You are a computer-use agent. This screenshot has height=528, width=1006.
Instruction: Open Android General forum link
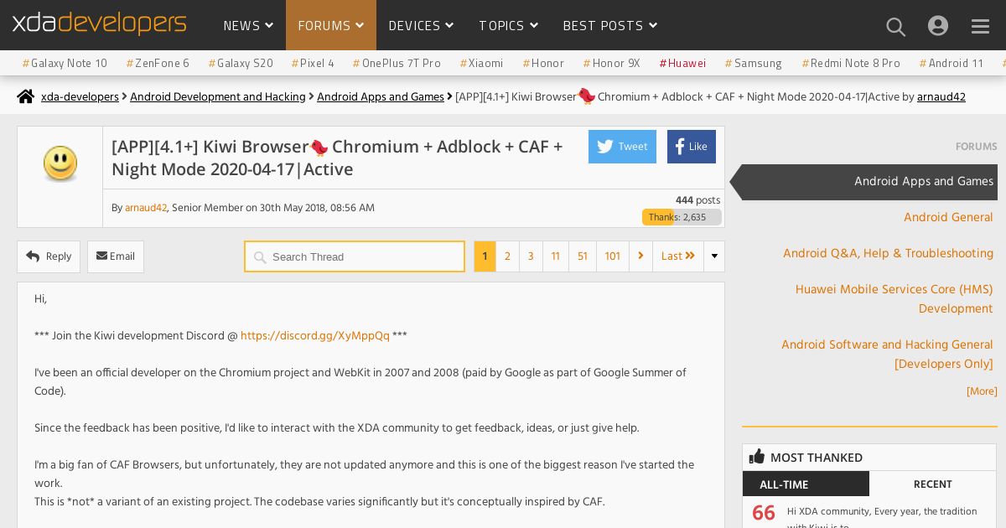[x=948, y=218]
